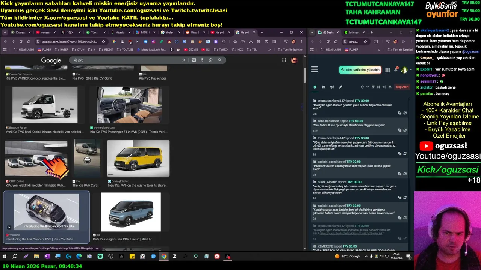Toggle the bell next to Skip Alert
The width and height of the screenshot is (481, 270).
(390, 87)
